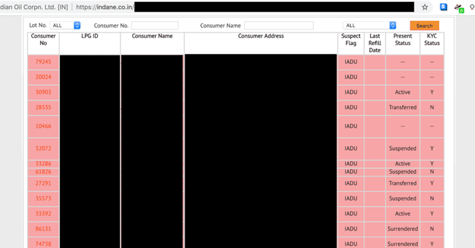The width and height of the screenshot is (475, 248).
Task: Select Suspended status in row 35573
Action: click(x=403, y=198)
